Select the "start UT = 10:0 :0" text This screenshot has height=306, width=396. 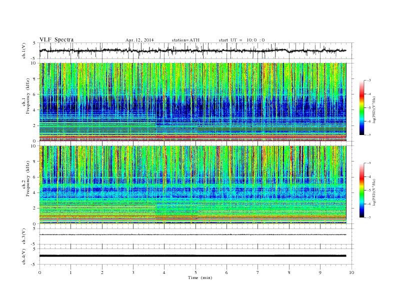click(241, 40)
